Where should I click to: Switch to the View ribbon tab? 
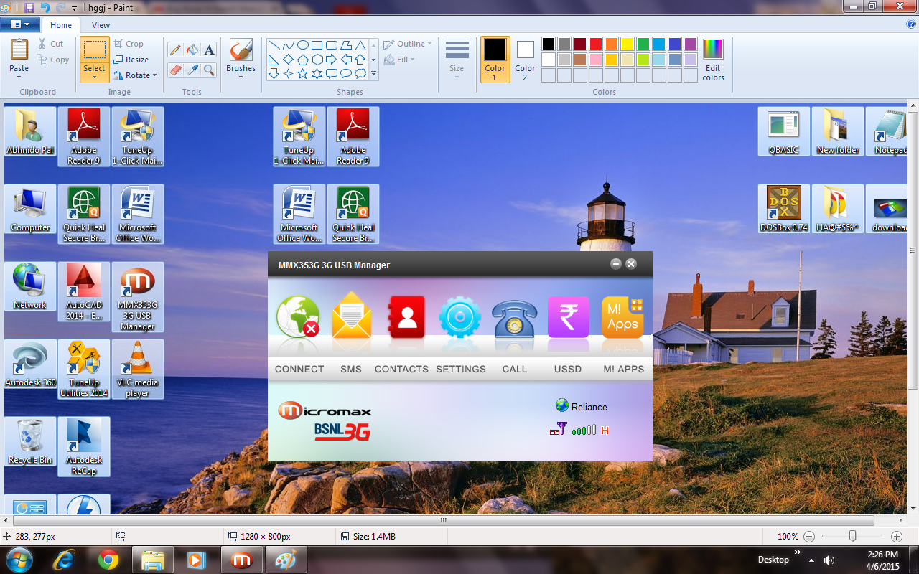click(x=101, y=25)
